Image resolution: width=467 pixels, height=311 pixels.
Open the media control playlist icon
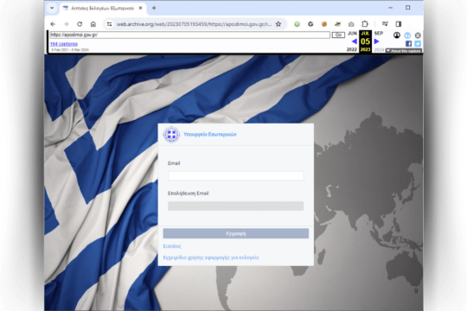coord(385,24)
